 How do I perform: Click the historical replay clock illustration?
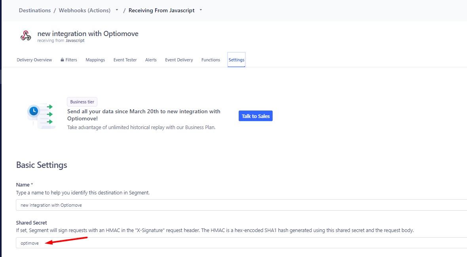pyautogui.click(x=42, y=116)
